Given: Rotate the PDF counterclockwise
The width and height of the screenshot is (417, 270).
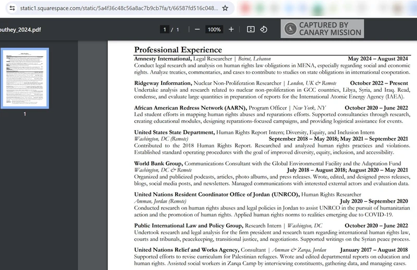Looking at the screenshot, I should 264,29.
